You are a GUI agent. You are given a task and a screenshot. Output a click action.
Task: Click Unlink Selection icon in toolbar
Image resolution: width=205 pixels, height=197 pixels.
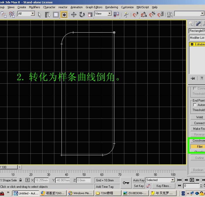3,15
